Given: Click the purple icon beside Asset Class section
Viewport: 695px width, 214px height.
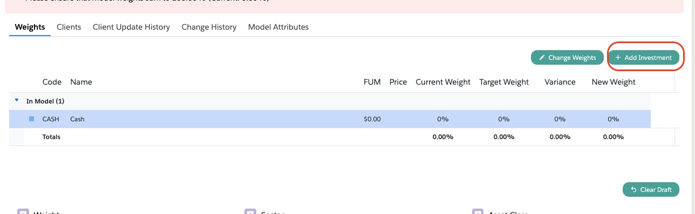Looking at the screenshot, I should (477, 212).
